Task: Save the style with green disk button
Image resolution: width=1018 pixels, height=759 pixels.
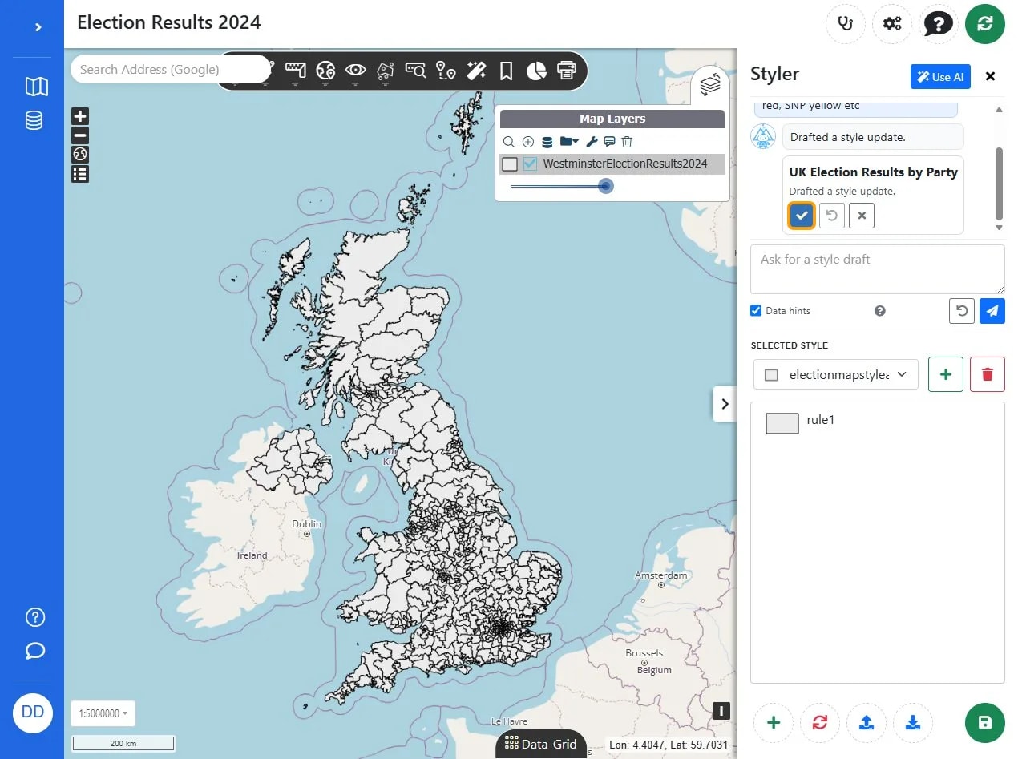Action: [x=985, y=723]
